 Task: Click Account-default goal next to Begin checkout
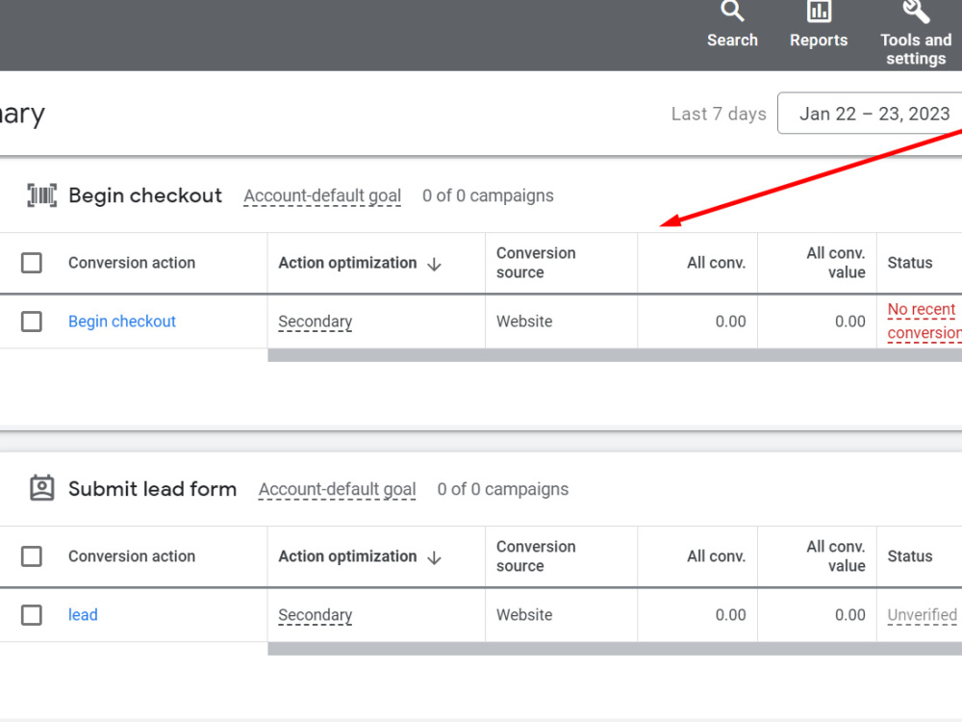pyautogui.click(x=322, y=195)
